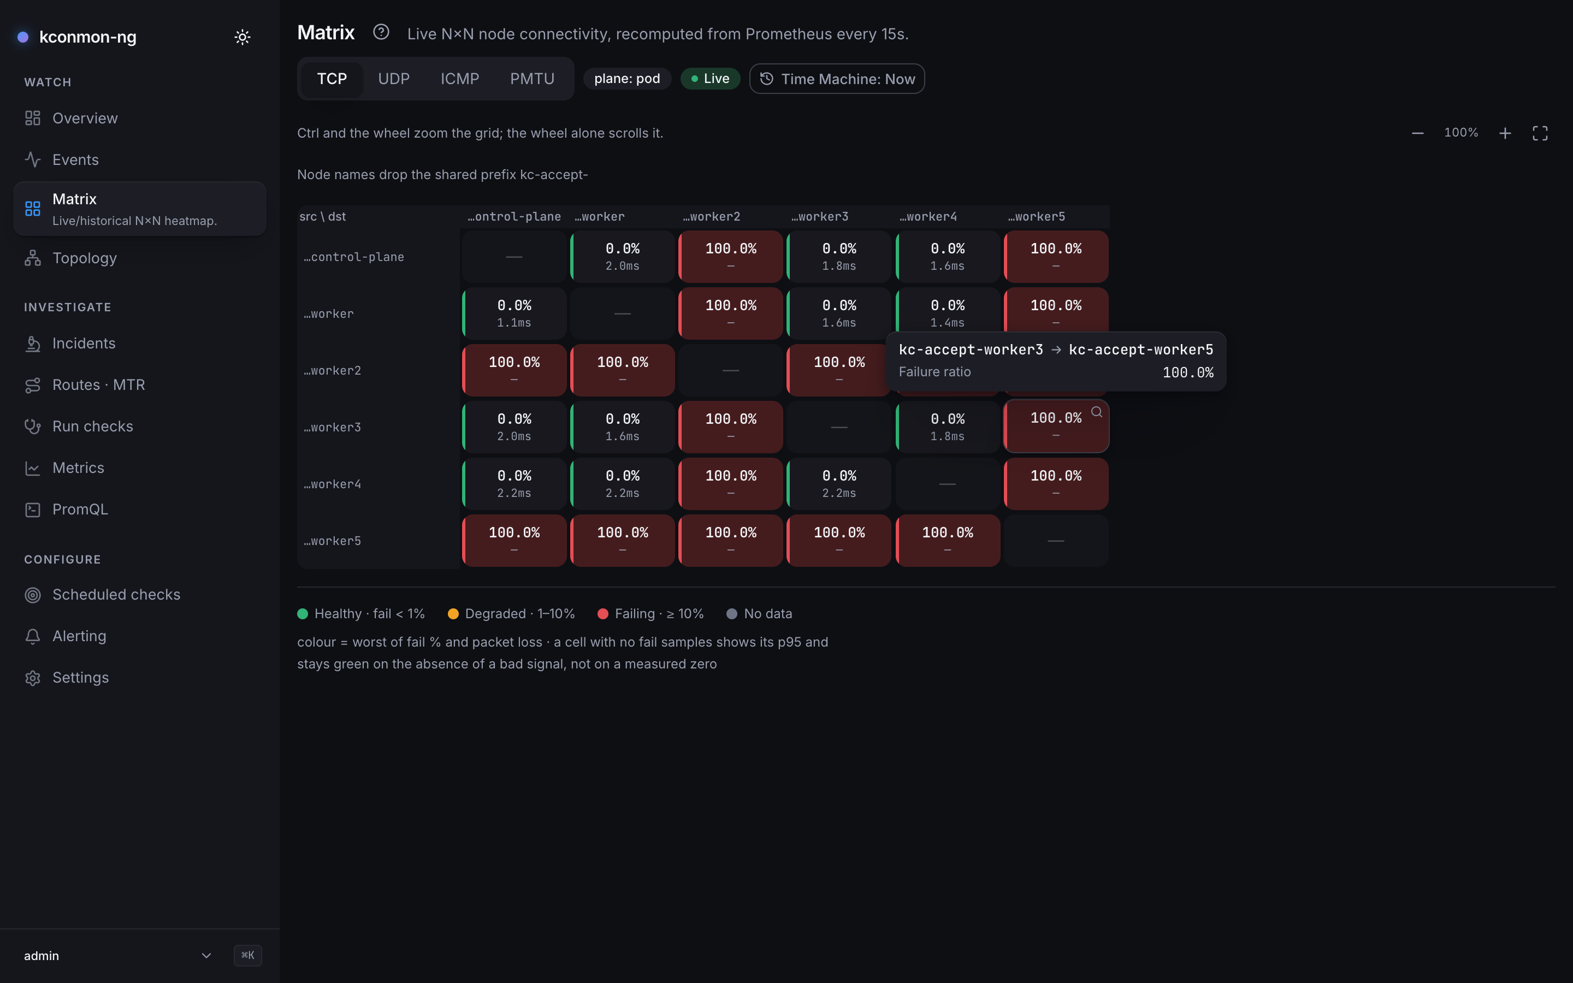Open the Routes · MTR icon
Screen dimensions: 1573x983
coord(33,385)
